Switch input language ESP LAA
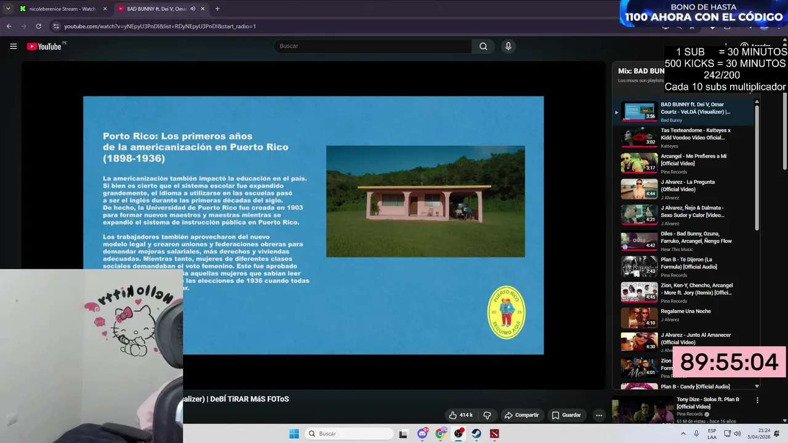The width and height of the screenshot is (788, 443). pyautogui.click(x=712, y=434)
